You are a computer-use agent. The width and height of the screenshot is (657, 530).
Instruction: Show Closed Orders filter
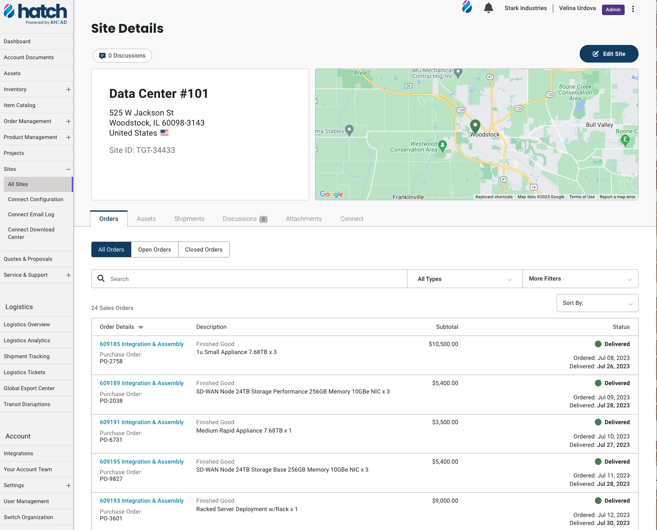pyautogui.click(x=204, y=249)
